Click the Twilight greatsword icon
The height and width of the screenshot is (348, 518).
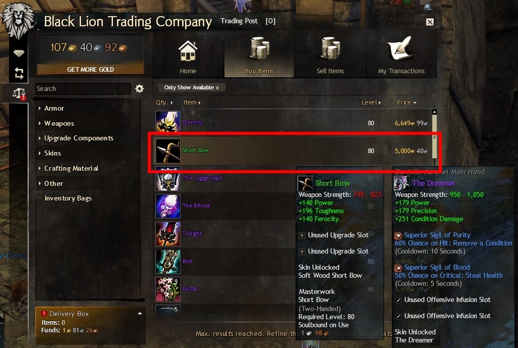coord(168,234)
